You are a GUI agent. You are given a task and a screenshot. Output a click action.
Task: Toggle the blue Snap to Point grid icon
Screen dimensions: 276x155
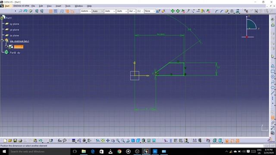[x=56, y=11]
